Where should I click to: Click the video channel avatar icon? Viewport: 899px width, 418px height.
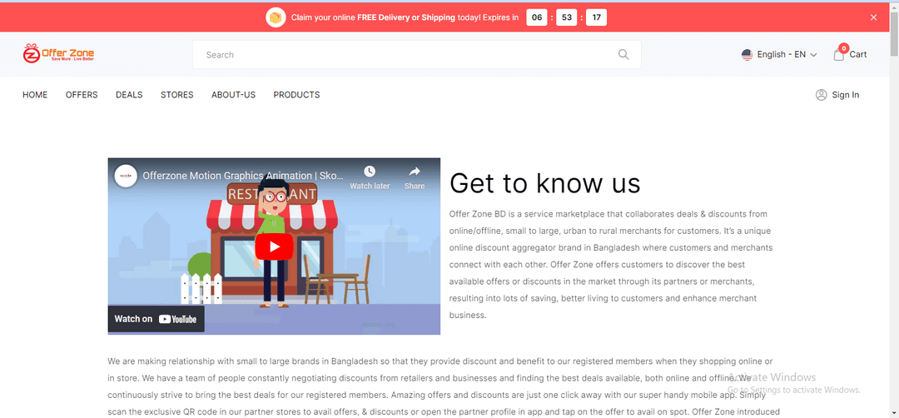(x=126, y=176)
